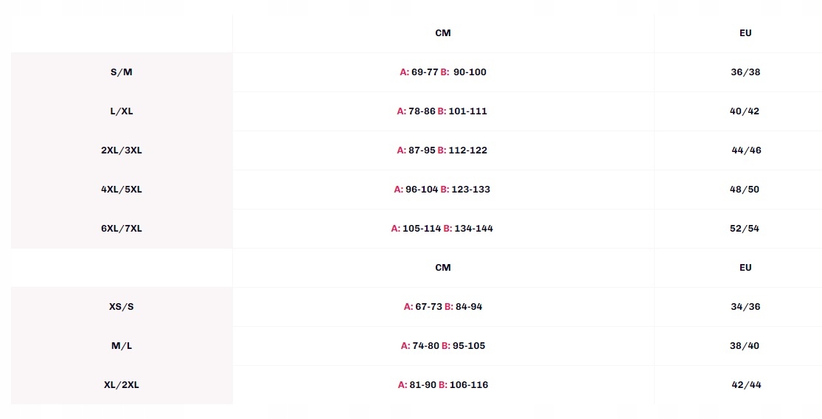Image resolution: width=822 pixels, height=419 pixels.
Task: Click the first EU column header
Action: tap(745, 33)
